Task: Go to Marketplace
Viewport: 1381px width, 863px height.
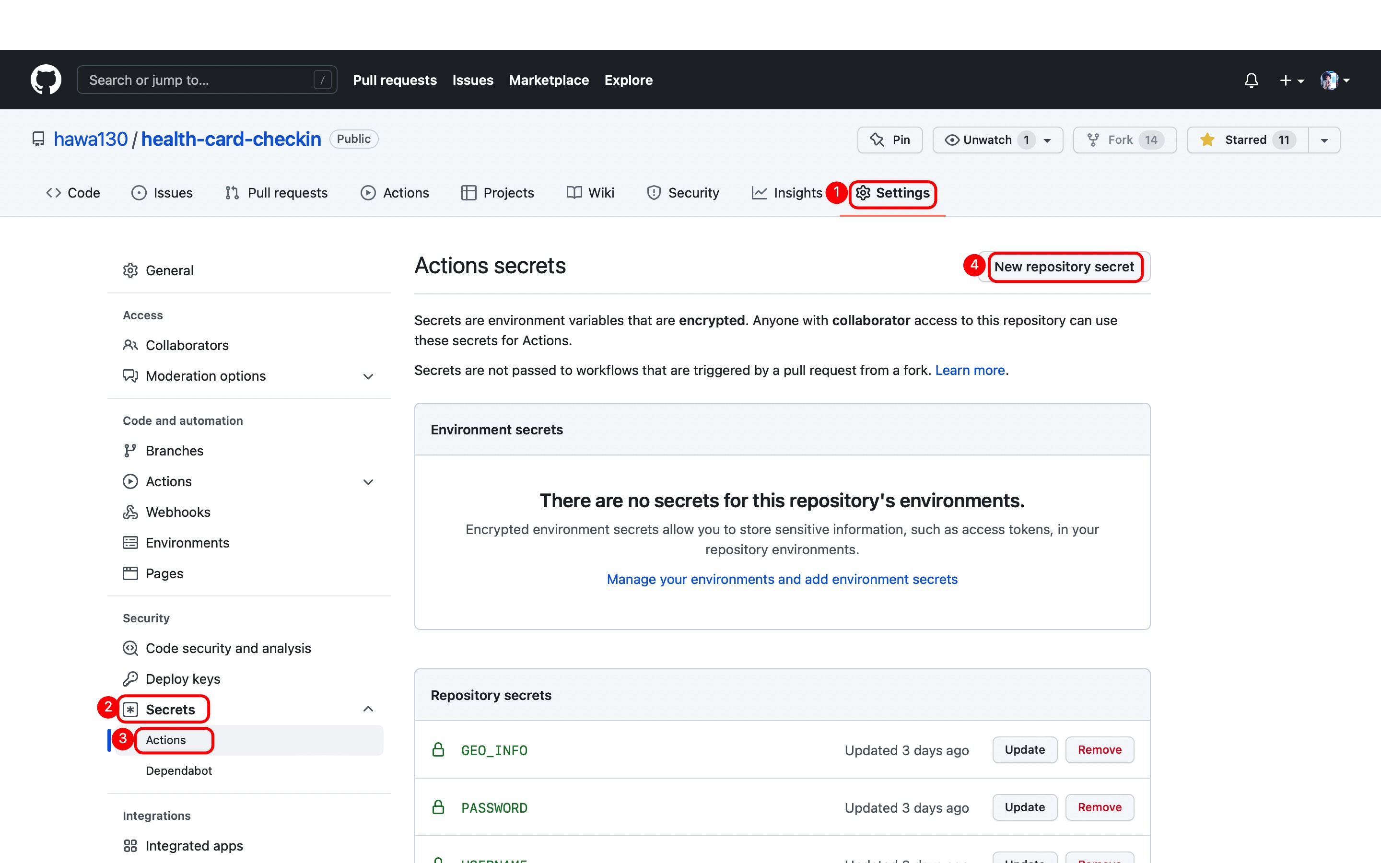Action: 549,80
